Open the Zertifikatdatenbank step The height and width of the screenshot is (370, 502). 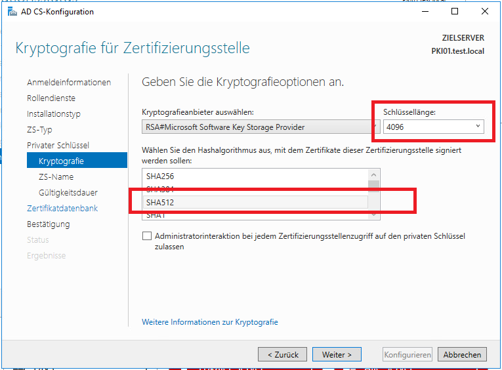[x=62, y=208]
